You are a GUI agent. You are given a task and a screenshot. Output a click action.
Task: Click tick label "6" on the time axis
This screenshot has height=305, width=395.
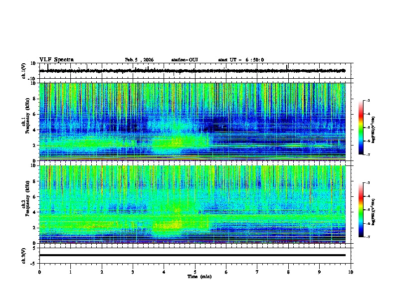[x=226, y=272]
